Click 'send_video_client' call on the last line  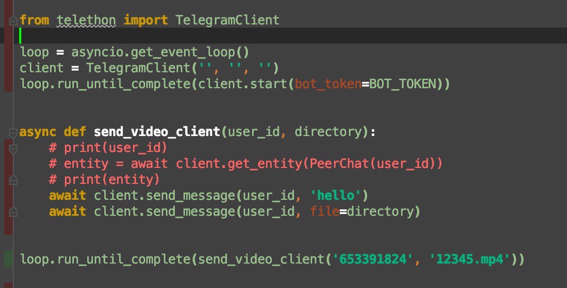point(261,259)
